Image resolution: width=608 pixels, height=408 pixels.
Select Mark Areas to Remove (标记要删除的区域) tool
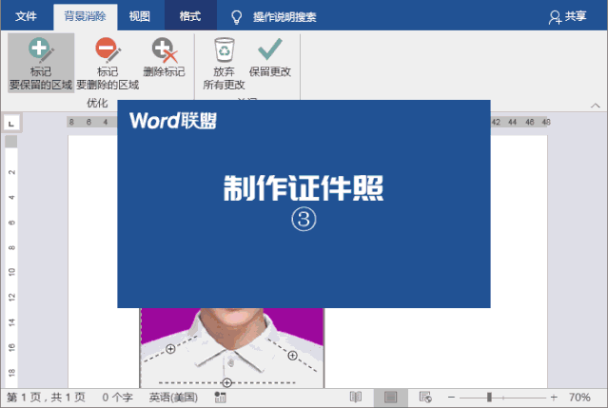pyautogui.click(x=108, y=63)
